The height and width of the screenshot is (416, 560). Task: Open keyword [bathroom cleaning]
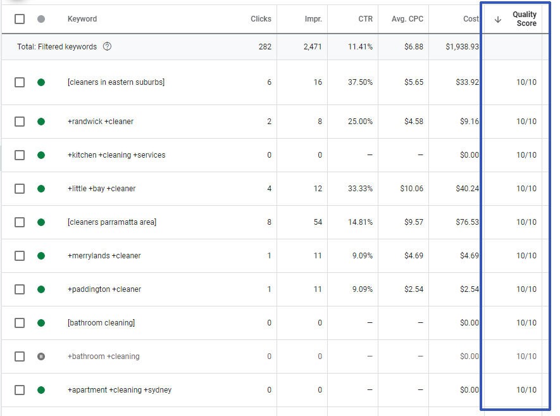(101, 323)
